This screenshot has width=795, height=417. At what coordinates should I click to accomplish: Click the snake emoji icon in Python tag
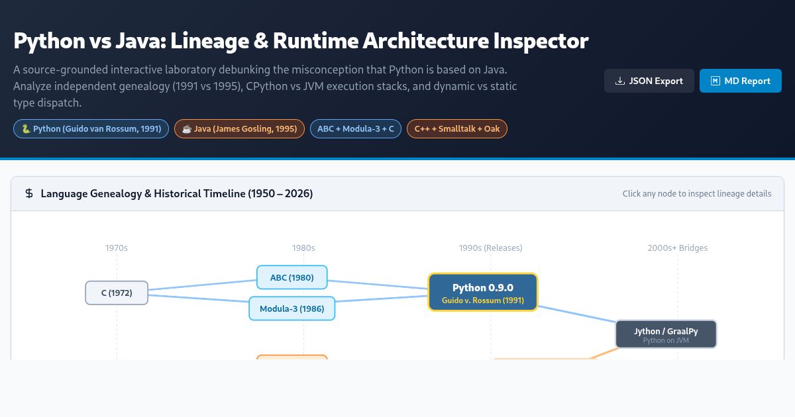(x=26, y=128)
